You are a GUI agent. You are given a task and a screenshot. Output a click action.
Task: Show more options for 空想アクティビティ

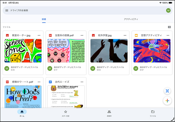pos(168,35)
